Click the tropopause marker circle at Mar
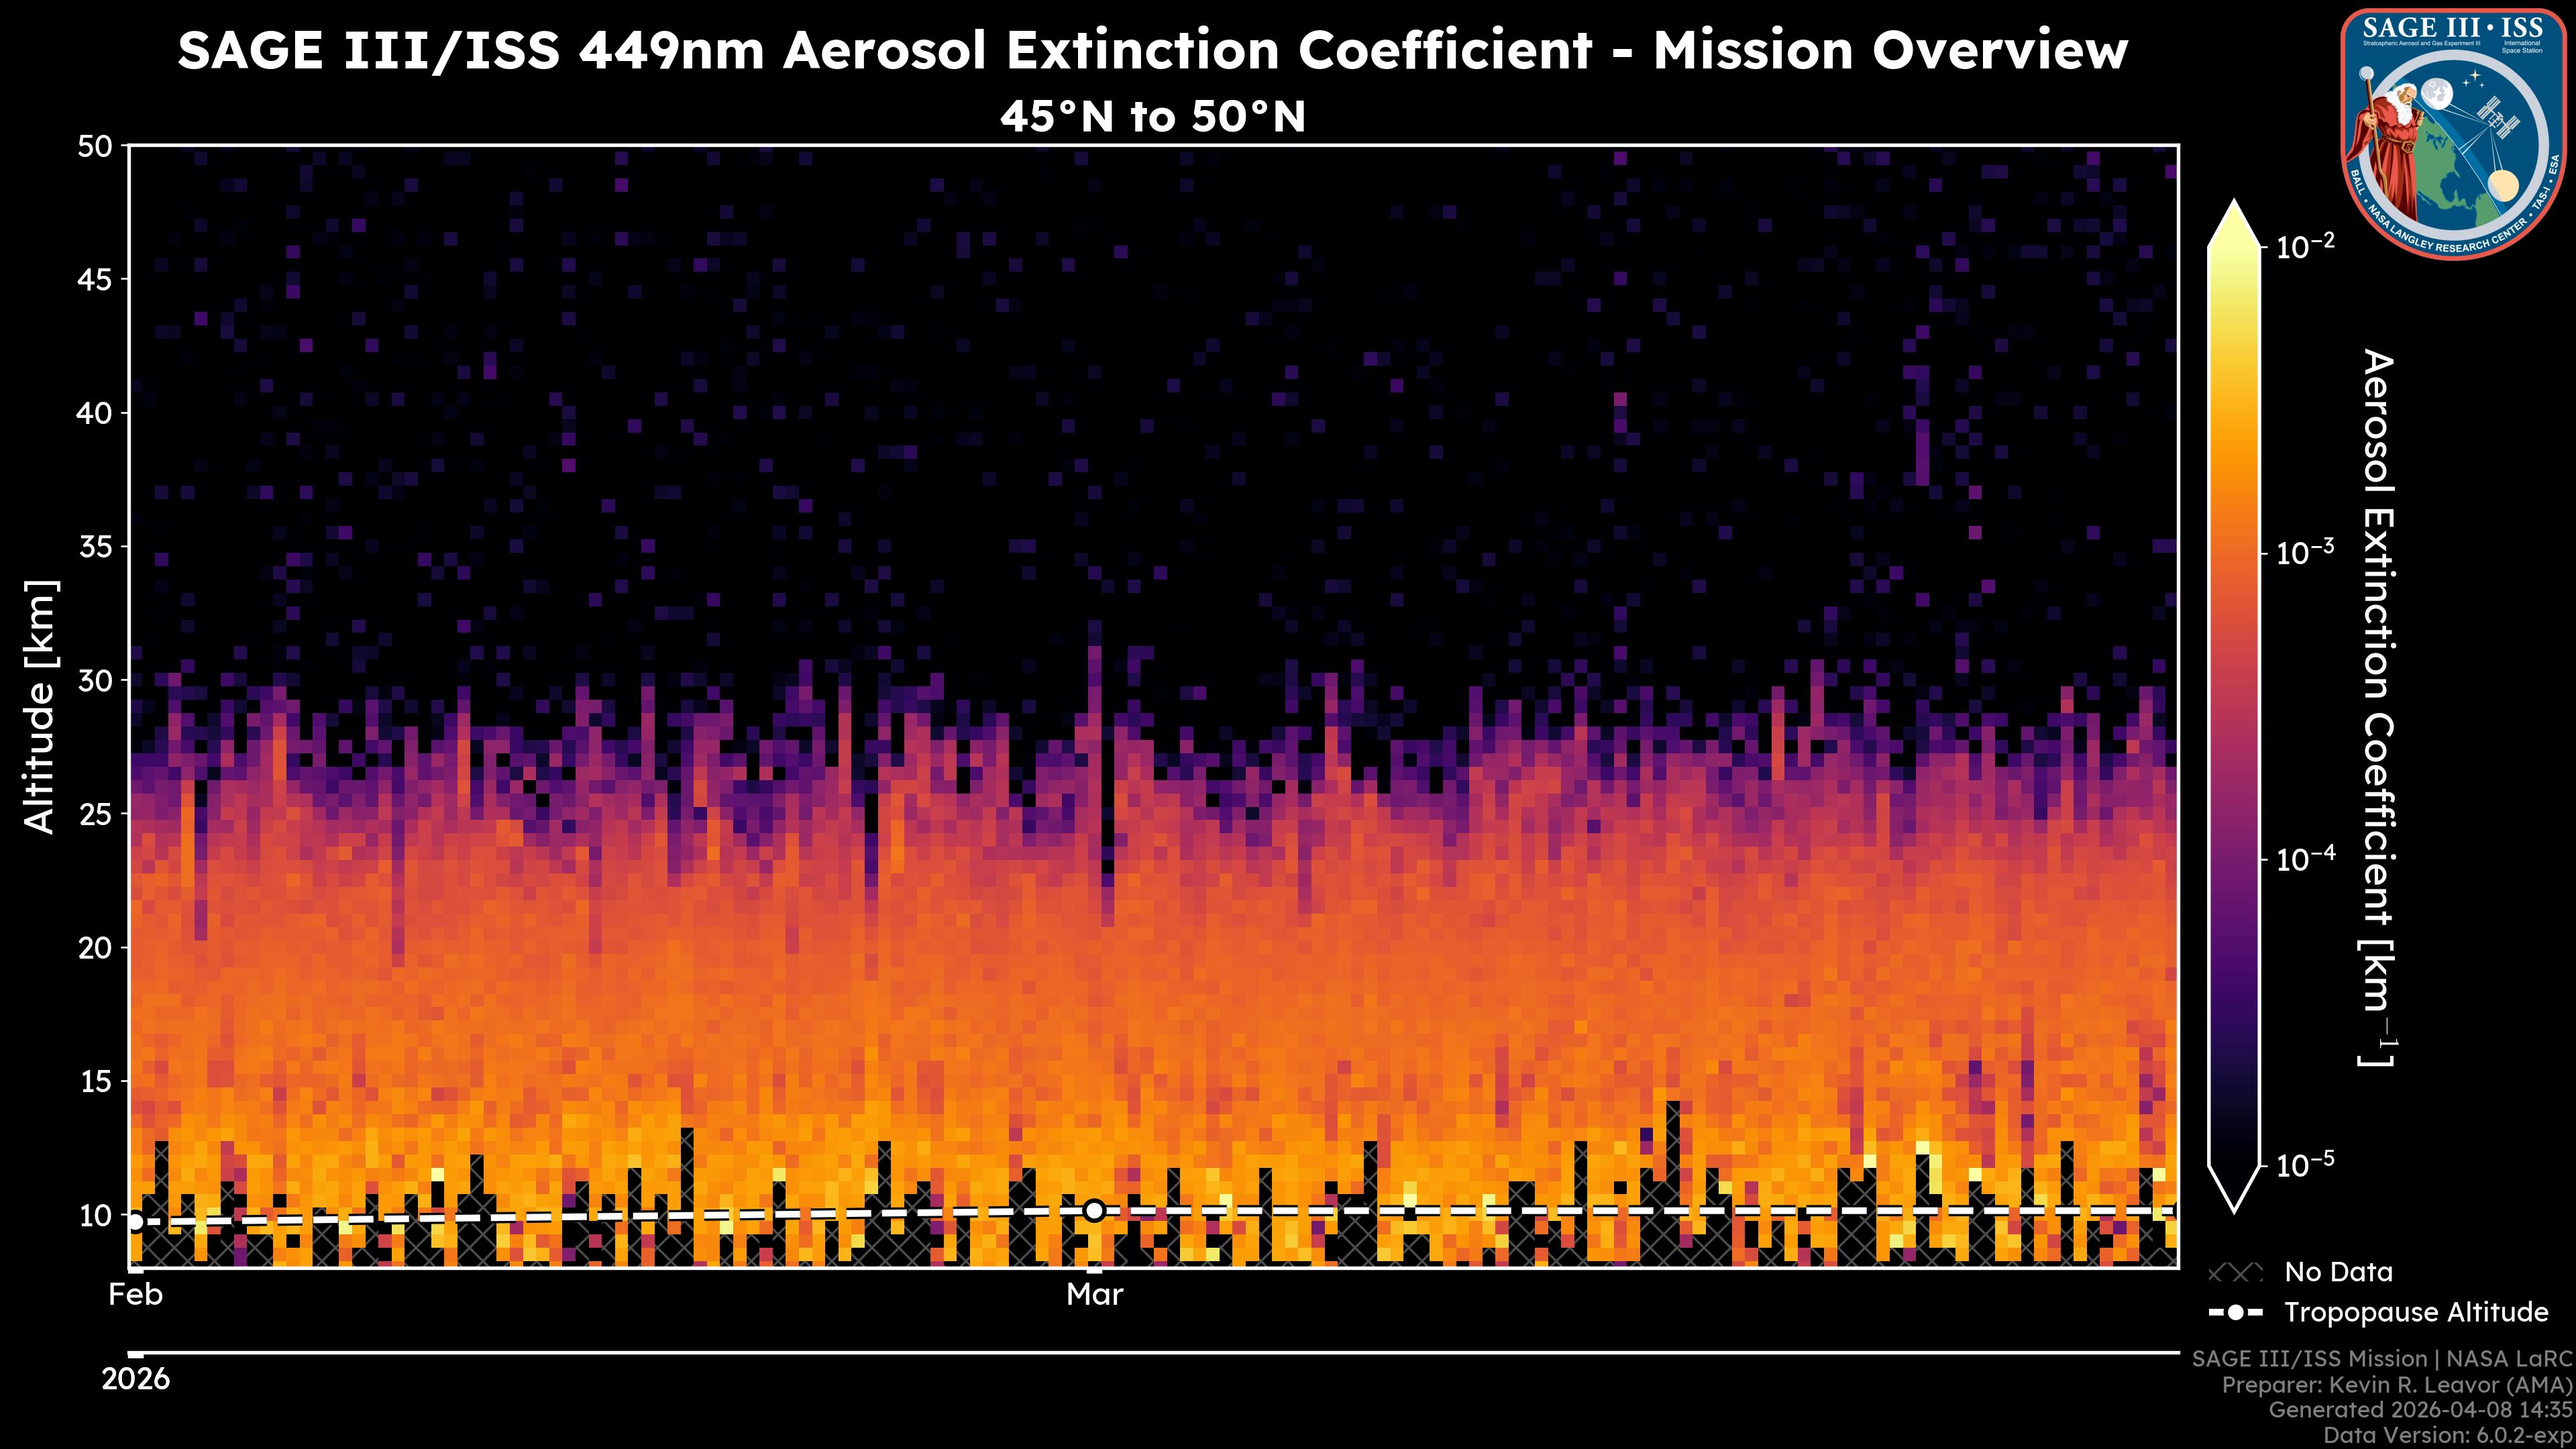The width and height of the screenshot is (2576, 1449). click(1094, 1211)
